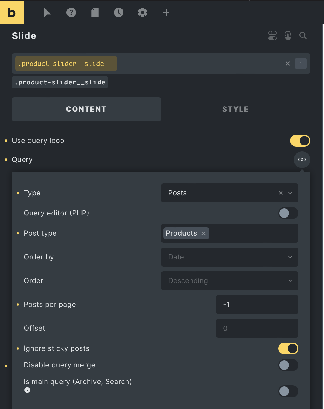Switch to the STYLE tab
This screenshot has height=409, width=324.
[236, 109]
